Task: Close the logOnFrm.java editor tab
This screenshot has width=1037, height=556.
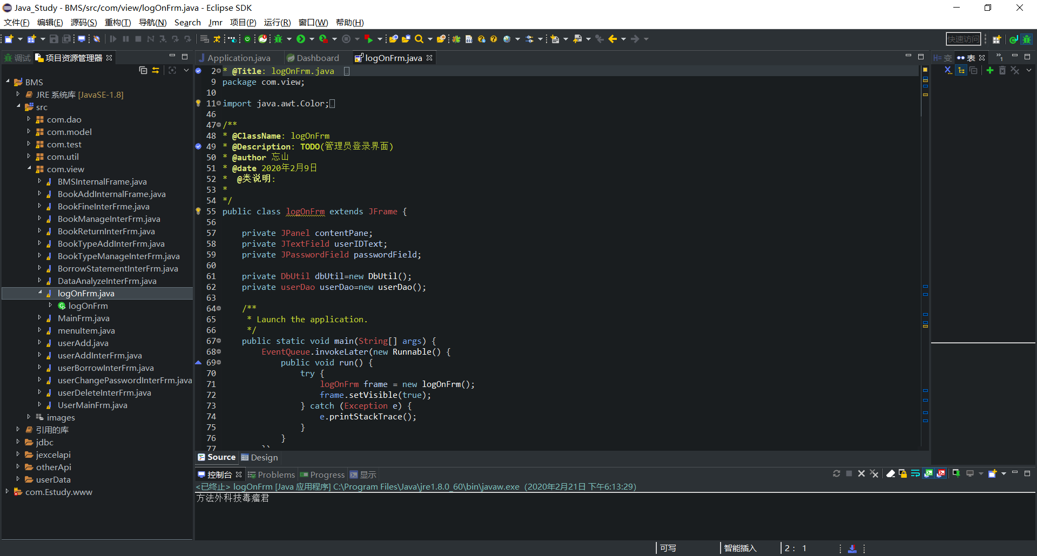Action: [429, 58]
